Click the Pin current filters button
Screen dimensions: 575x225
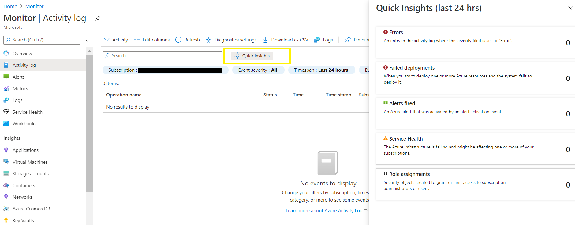[x=357, y=40]
